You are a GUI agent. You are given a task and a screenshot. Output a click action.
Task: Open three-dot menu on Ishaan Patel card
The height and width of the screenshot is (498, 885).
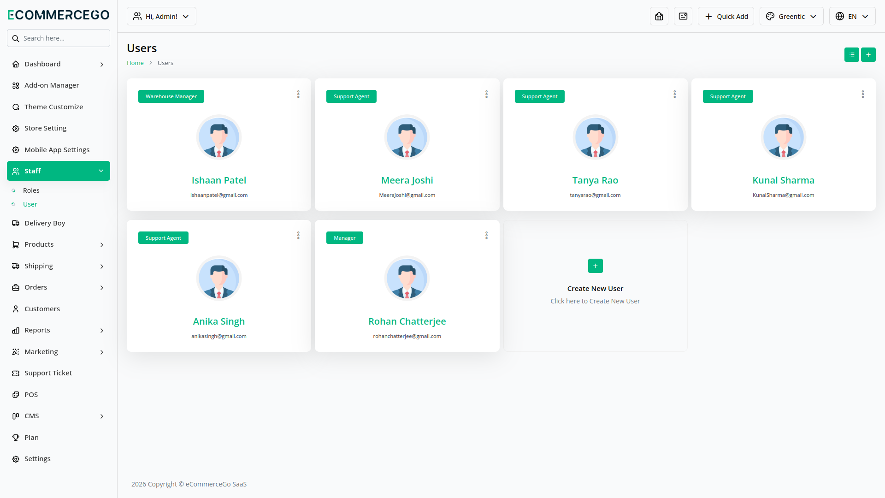pos(298,95)
